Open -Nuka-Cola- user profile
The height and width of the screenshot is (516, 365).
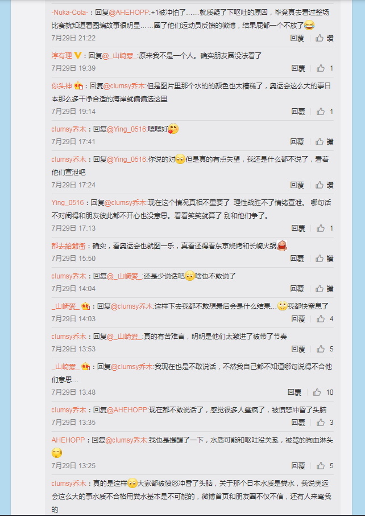coord(70,13)
